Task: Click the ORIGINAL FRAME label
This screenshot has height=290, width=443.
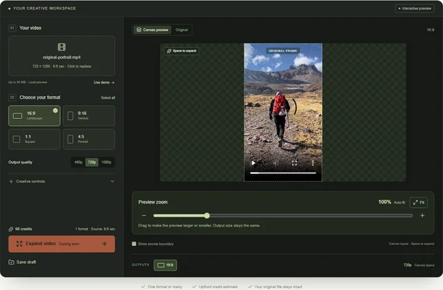Action: [282, 50]
